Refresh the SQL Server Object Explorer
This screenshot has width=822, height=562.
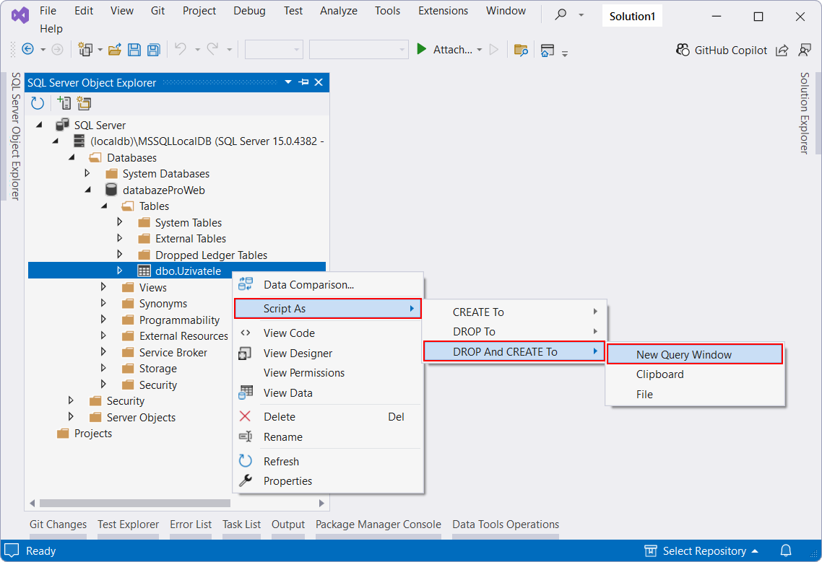point(36,102)
